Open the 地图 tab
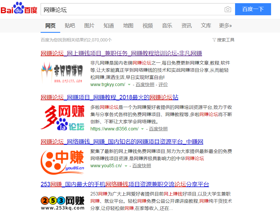 (x=128, y=26)
